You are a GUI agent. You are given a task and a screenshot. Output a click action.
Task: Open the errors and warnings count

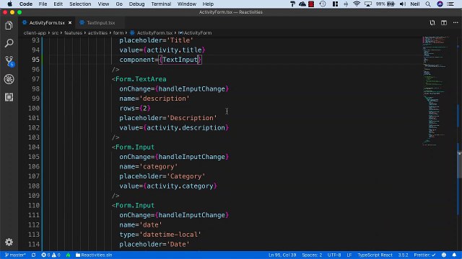coord(51,255)
